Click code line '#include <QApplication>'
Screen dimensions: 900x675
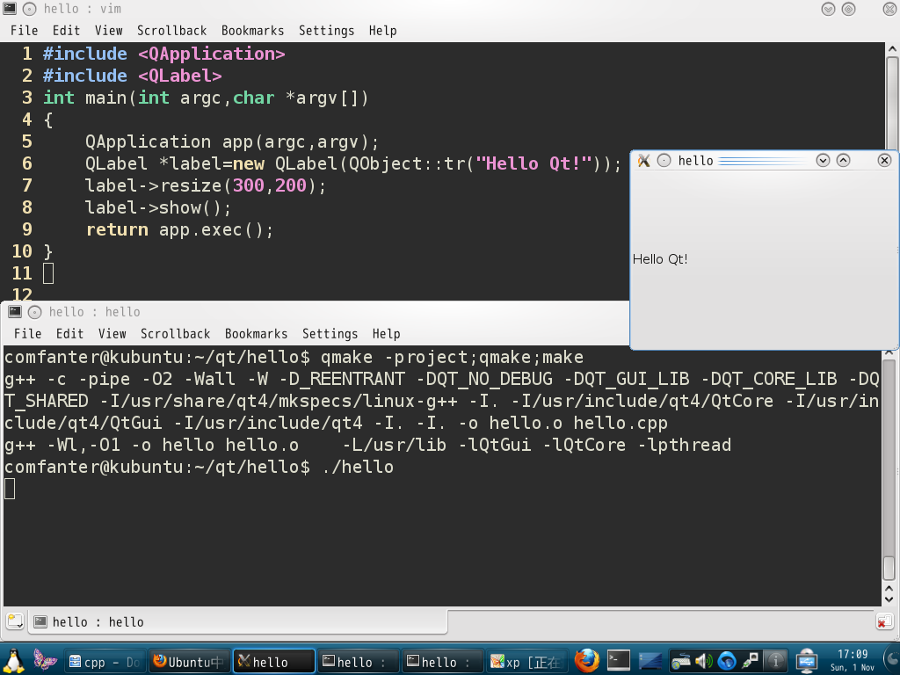[164, 54]
